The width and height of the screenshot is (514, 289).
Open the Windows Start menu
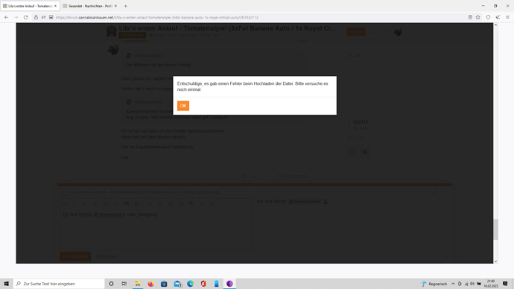pyautogui.click(x=6, y=284)
